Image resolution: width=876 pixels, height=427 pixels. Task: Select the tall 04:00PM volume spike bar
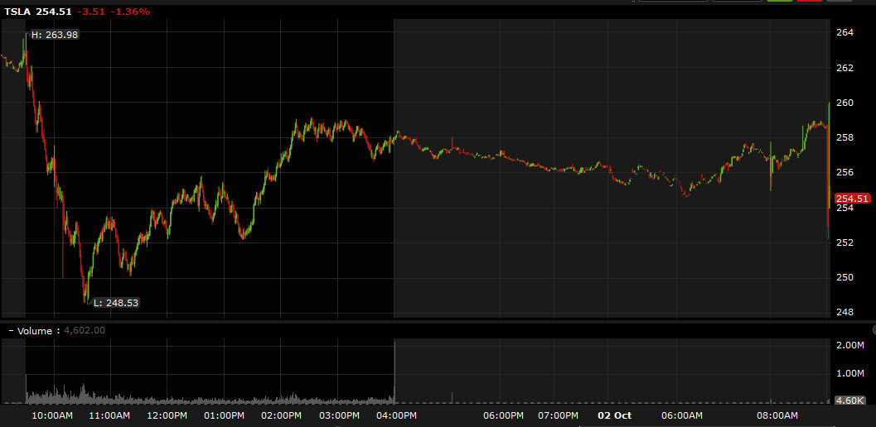click(x=394, y=371)
